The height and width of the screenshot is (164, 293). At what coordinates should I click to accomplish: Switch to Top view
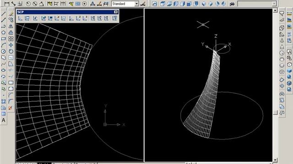[x=163, y=4]
